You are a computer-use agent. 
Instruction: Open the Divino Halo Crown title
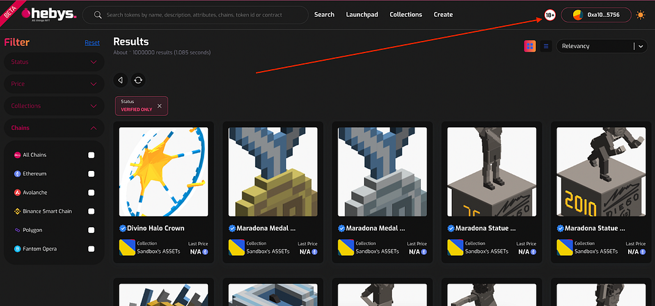pos(156,229)
